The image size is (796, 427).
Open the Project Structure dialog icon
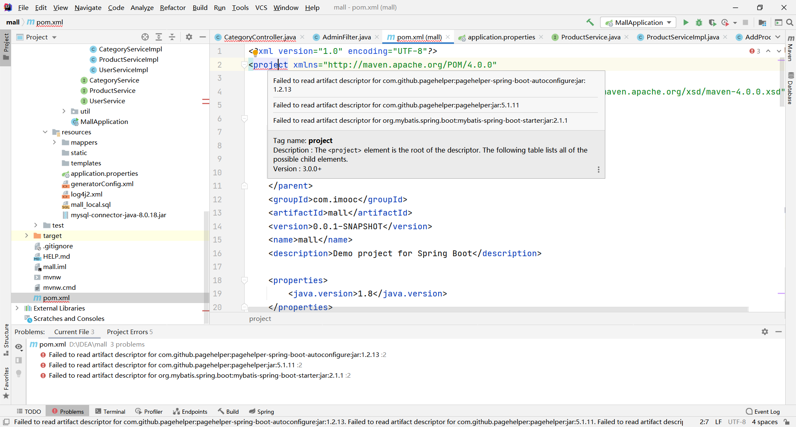pos(762,22)
